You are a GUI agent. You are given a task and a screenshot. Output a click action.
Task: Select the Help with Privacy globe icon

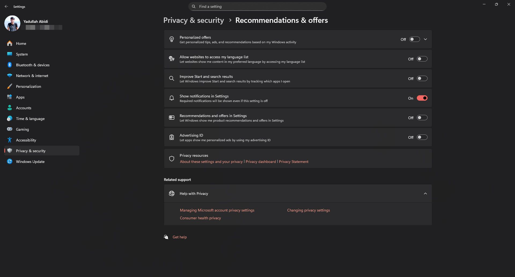tap(172, 193)
